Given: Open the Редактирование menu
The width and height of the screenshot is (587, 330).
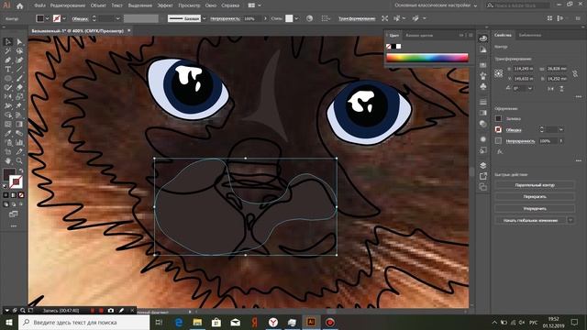Looking at the screenshot, I should click(68, 5).
